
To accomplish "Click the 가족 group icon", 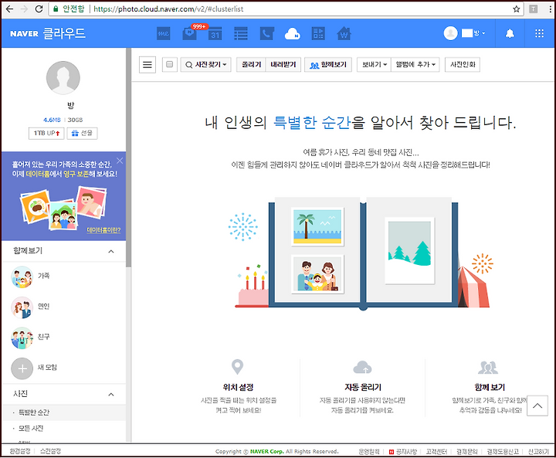I will pos(22,276).
